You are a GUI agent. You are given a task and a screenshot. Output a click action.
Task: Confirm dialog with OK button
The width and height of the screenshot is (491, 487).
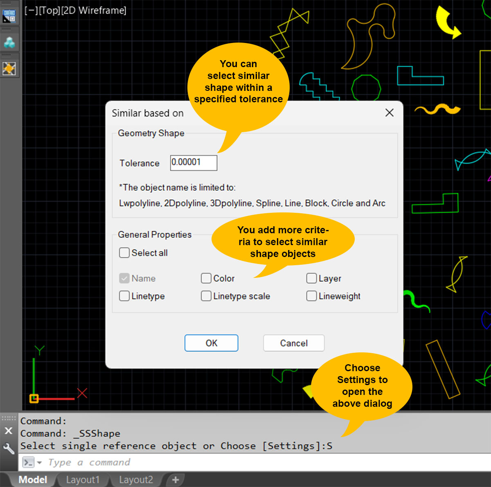pos(212,343)
